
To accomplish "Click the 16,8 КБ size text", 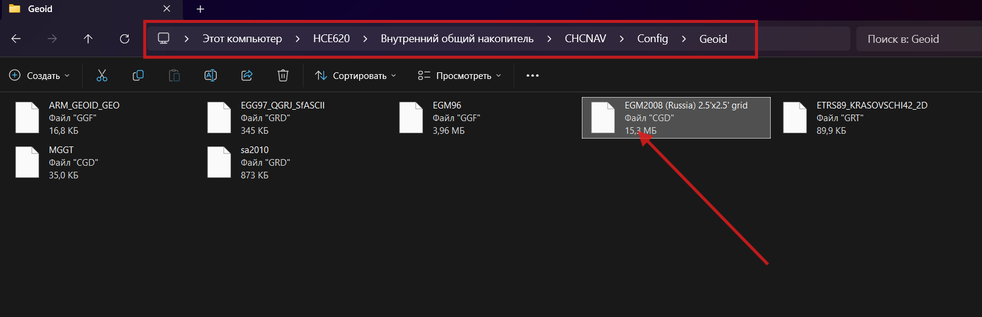I will click(63, 130).
